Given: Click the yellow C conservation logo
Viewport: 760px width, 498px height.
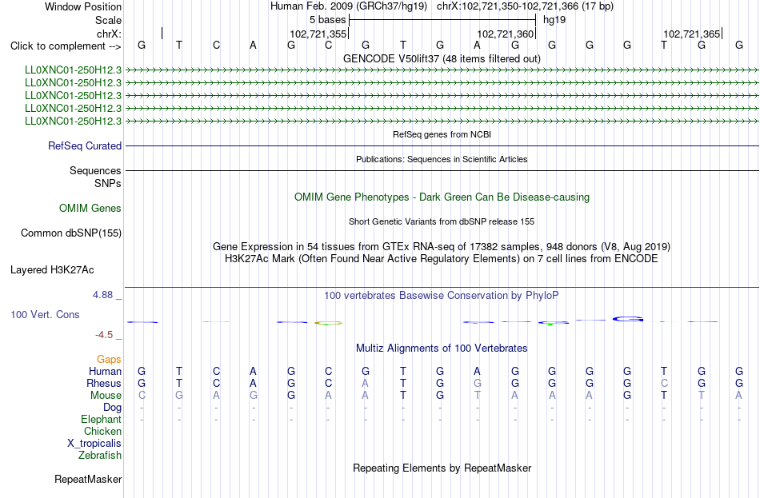Looking at the screenshot, I should [329, 323].
